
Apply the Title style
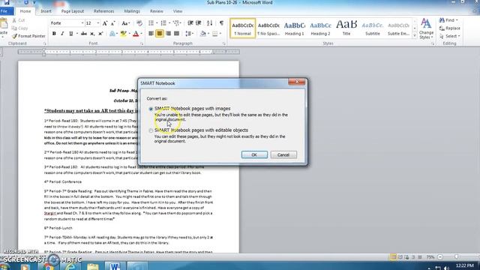click(346, 28)
